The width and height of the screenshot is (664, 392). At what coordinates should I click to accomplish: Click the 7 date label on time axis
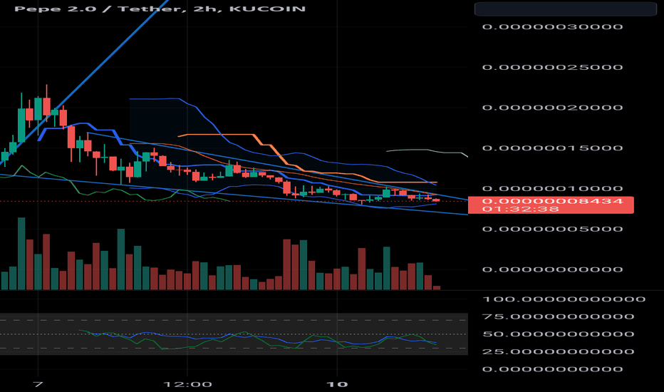coord(38,384)
